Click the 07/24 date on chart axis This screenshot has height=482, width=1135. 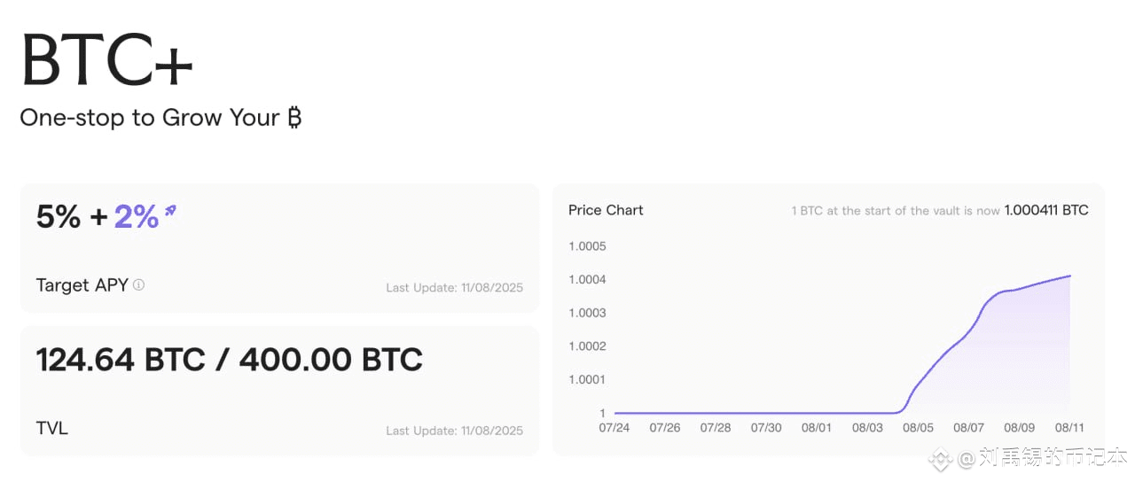pyautogui.click(x=614, y=428)
